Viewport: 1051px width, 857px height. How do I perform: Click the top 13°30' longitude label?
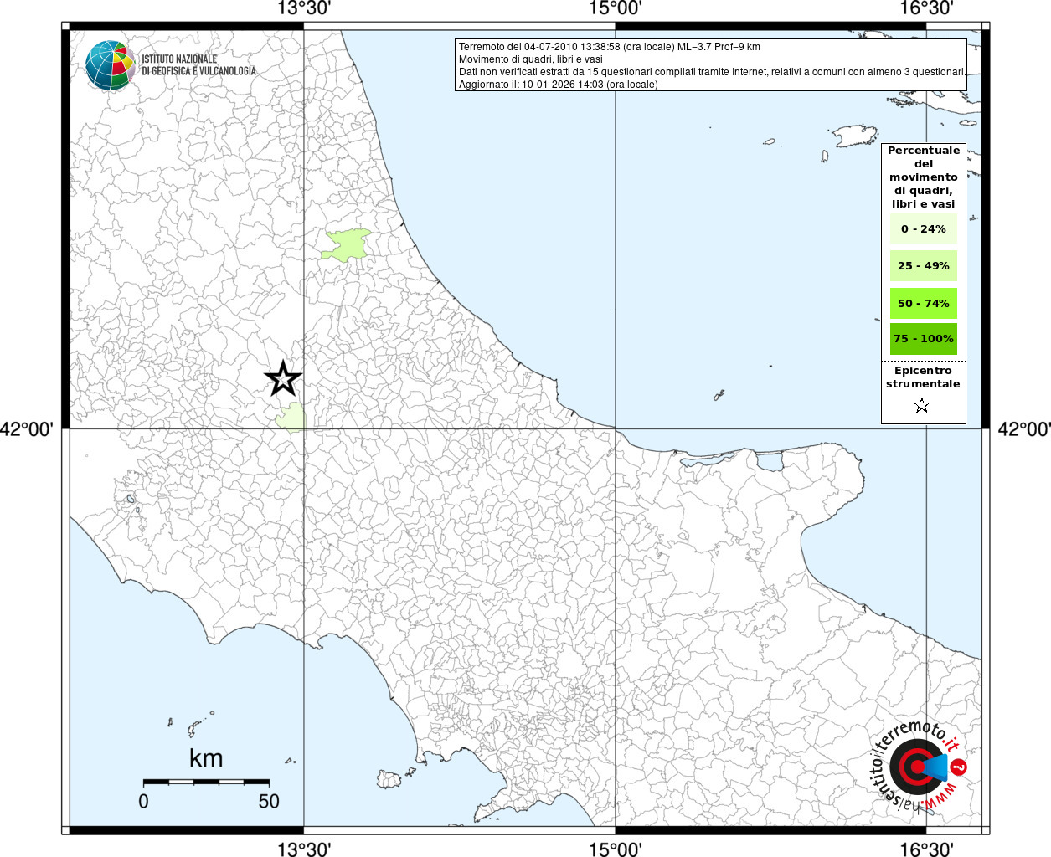click(304, 9)
